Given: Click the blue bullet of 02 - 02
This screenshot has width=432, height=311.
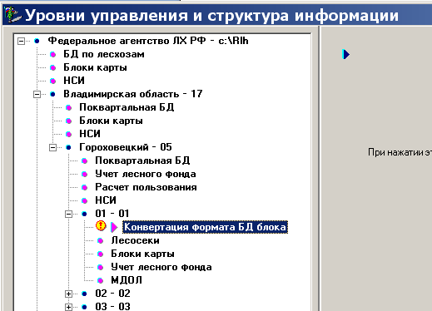Looking at the screenshot, I should [x=84, y=294].
